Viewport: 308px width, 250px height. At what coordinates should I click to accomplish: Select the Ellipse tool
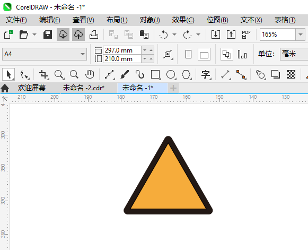pyautogui.click(x=171, y=75)
